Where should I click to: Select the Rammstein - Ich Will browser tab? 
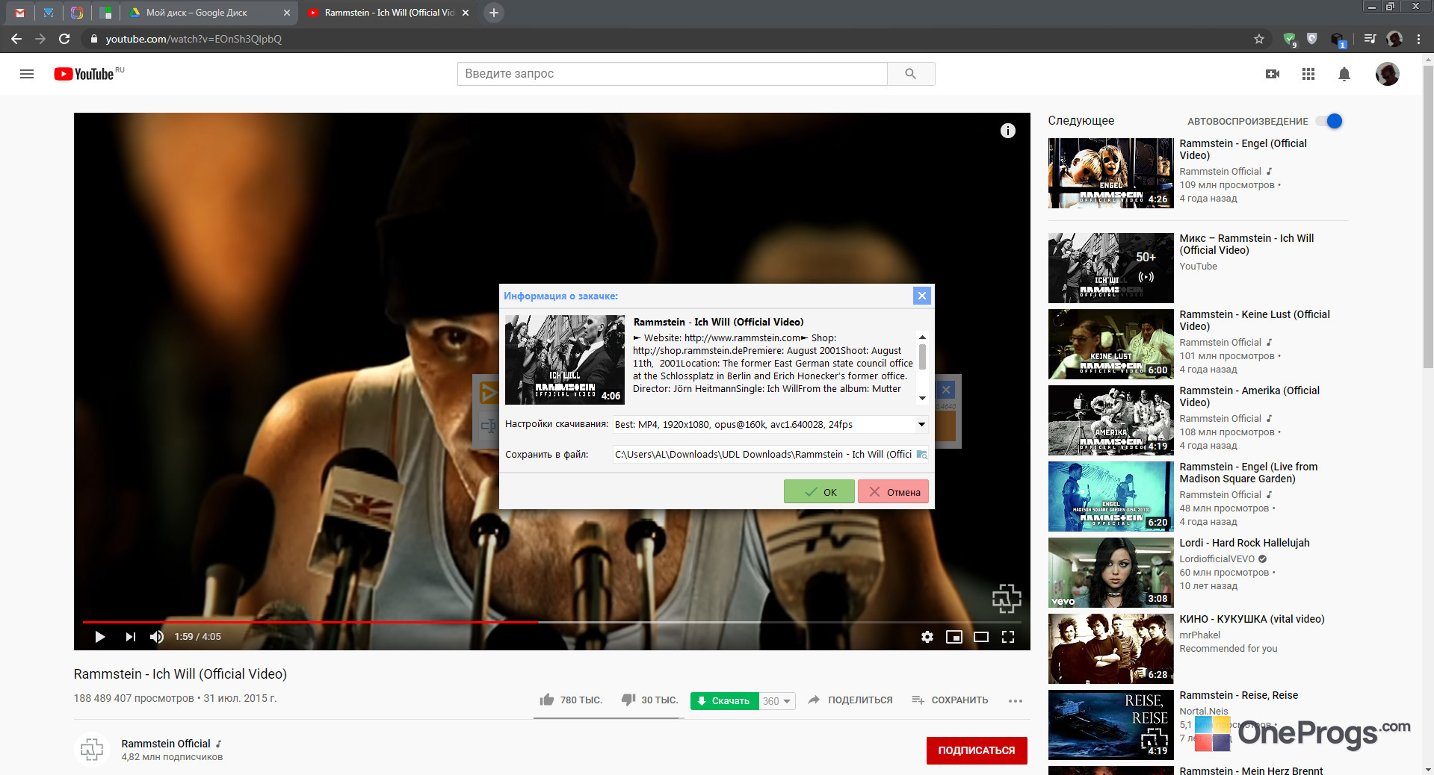(x=389, y=13)
